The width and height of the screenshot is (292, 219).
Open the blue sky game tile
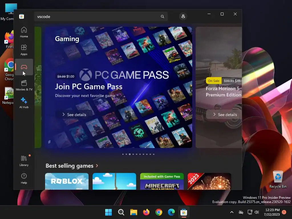click(114, 181)
